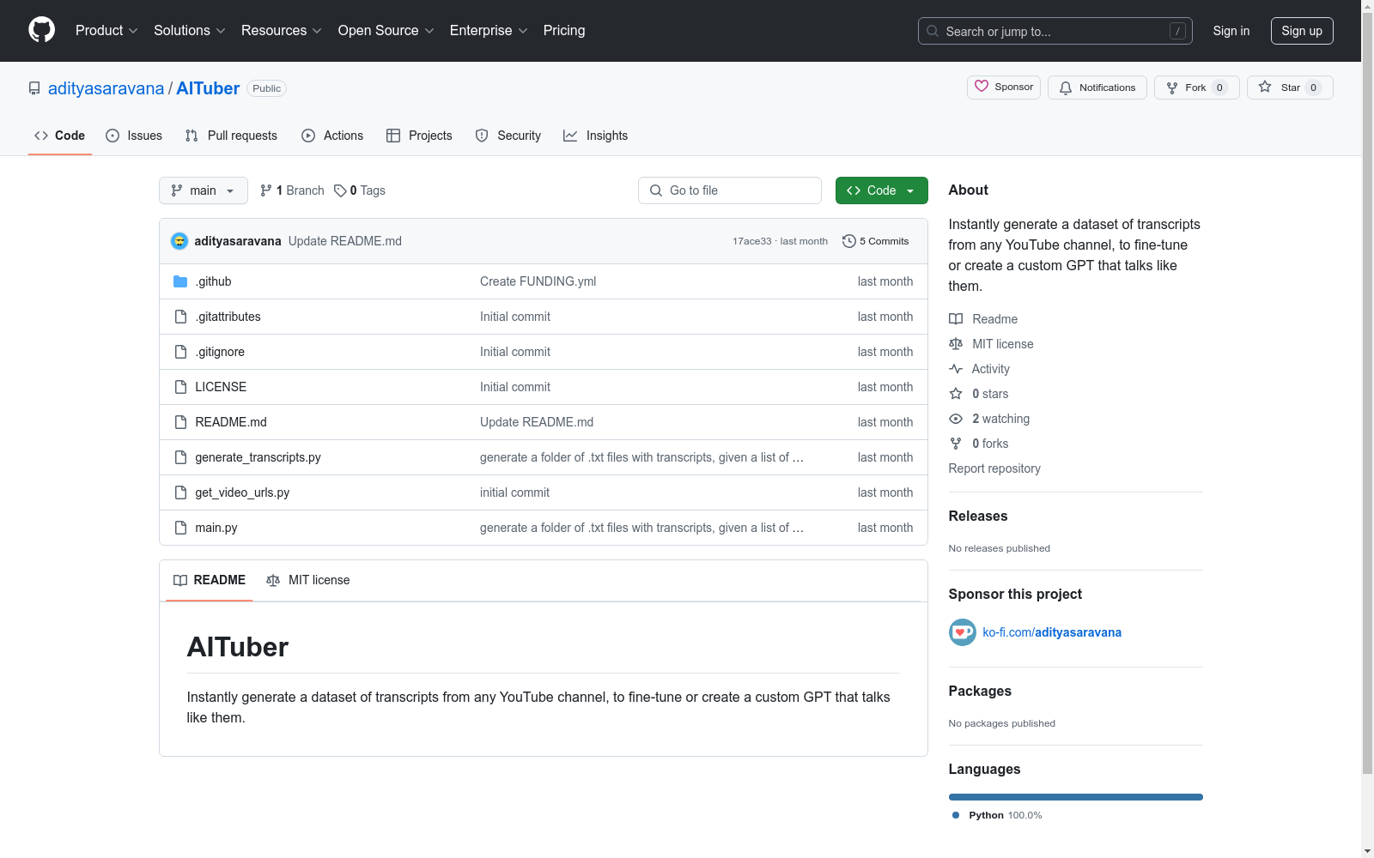Image resolution: width=1374 pixels, height=858 pixels.
Task: Click the 17ace33 commit hash
Action: (x=752, y=241)
